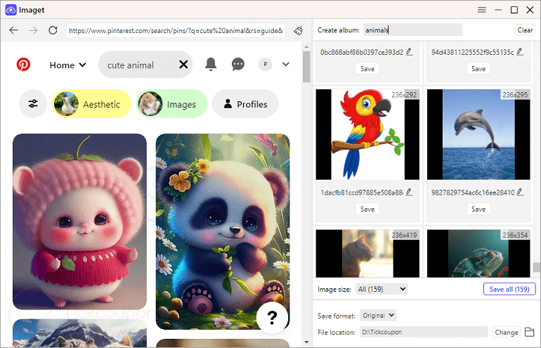Rename file 94d43811225552f9c55135c with pencil icon

pyautogui.click(x=521, y=52)
